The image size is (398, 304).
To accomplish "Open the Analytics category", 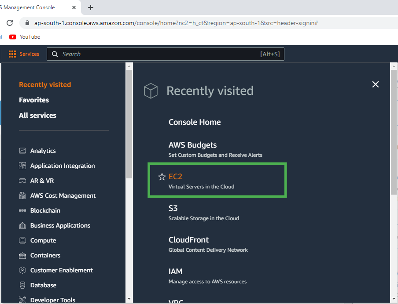I will [x=43, y=151].
